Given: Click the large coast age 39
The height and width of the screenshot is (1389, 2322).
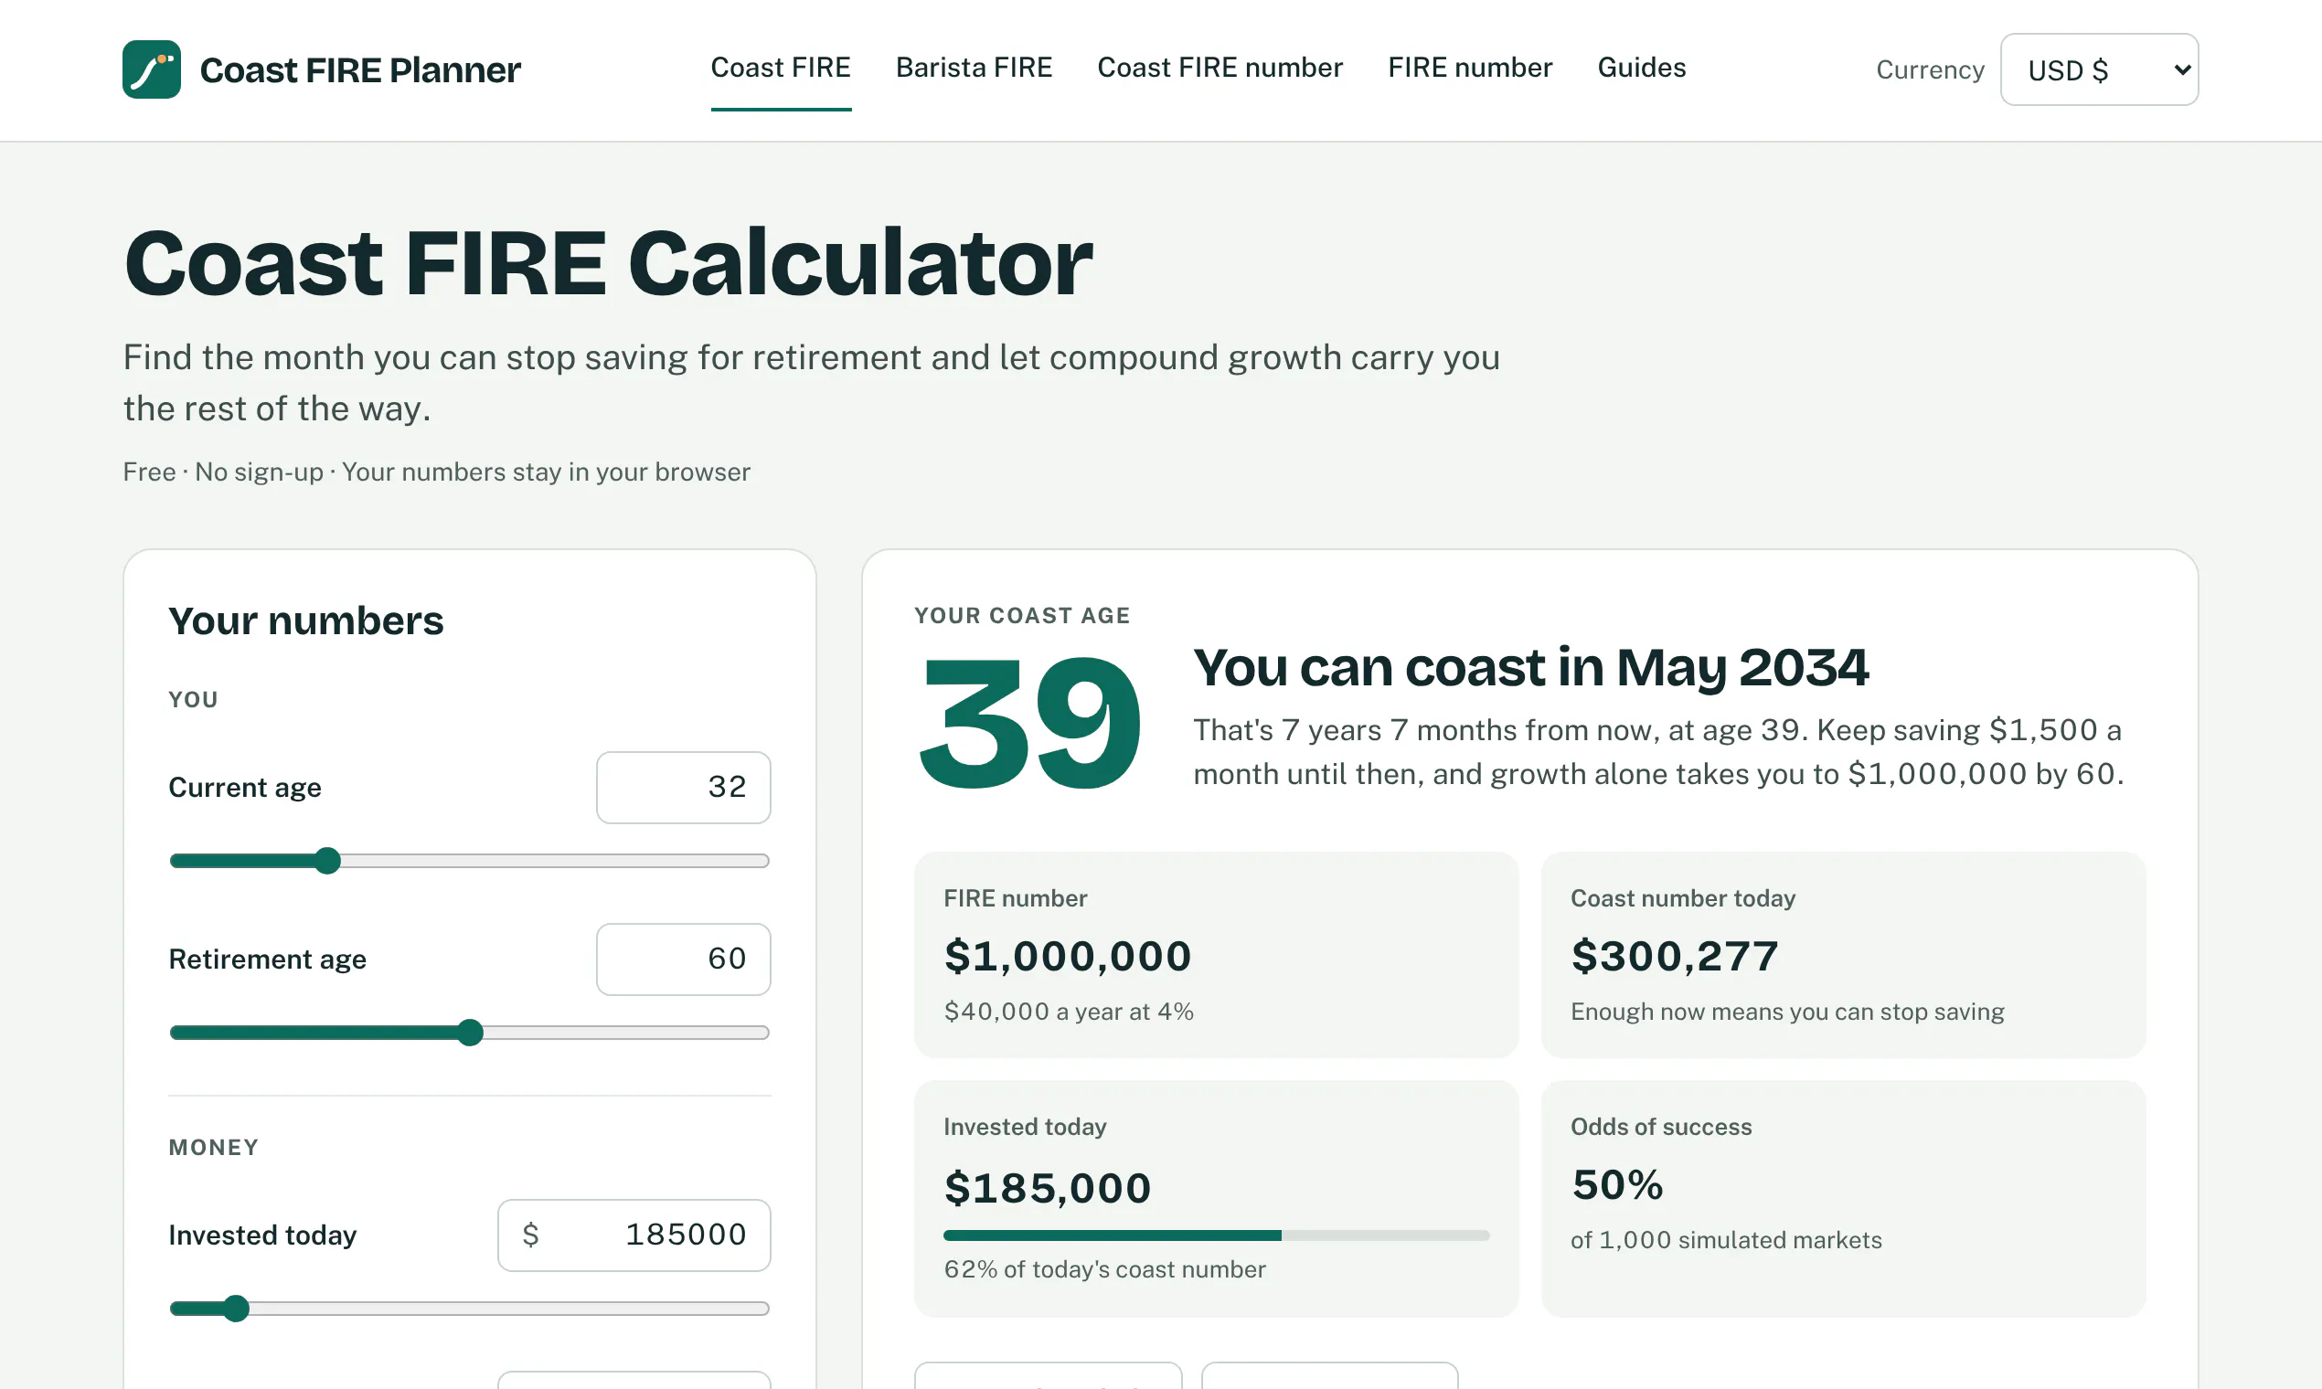Looking at the screenshot, I should pos(1030,723).
